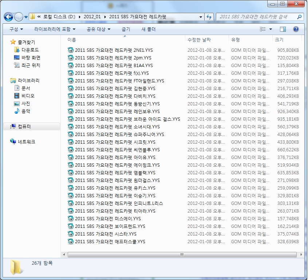
Task: Open the 공유 대상 menu
Action: click(x=98, y=29)
